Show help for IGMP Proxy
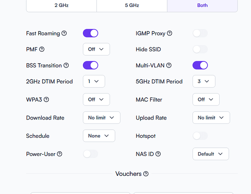251x194 pixels. tap(170, 33)
